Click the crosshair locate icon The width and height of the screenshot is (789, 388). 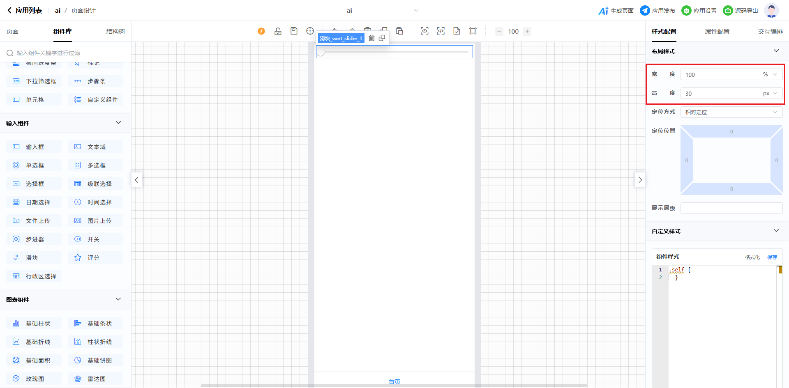(x=310, y=31)
